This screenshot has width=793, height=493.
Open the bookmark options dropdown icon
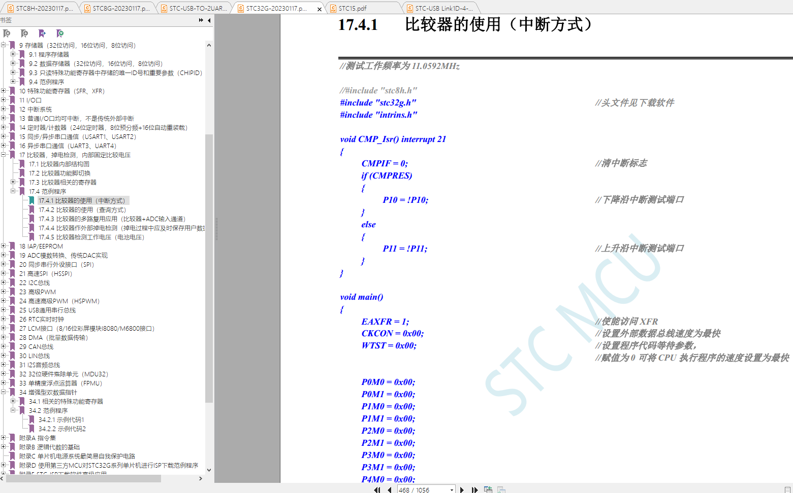click(x=60, y=33)
